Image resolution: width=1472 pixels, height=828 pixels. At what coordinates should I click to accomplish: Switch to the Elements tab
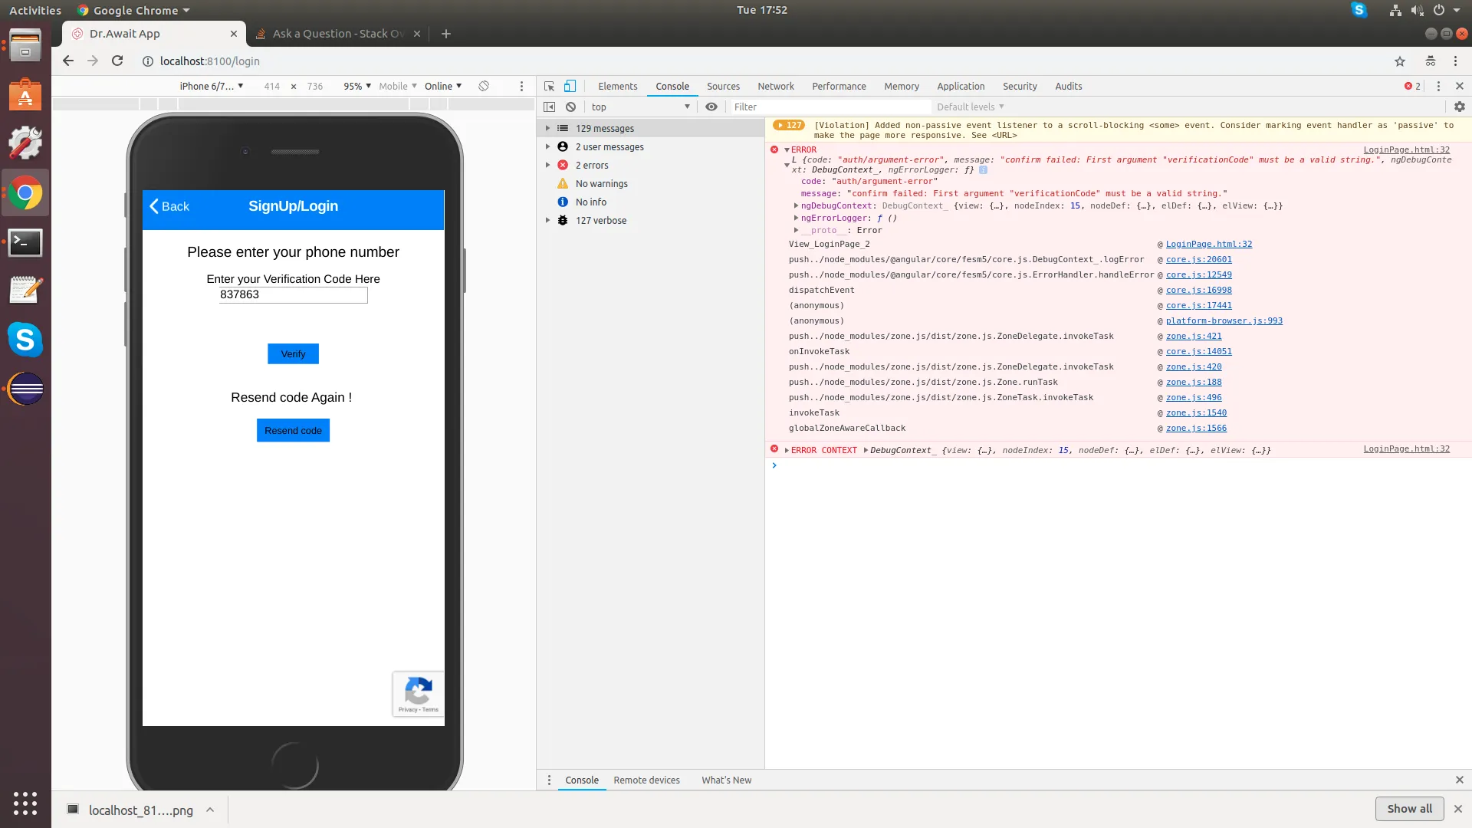(x=617, y=87)
